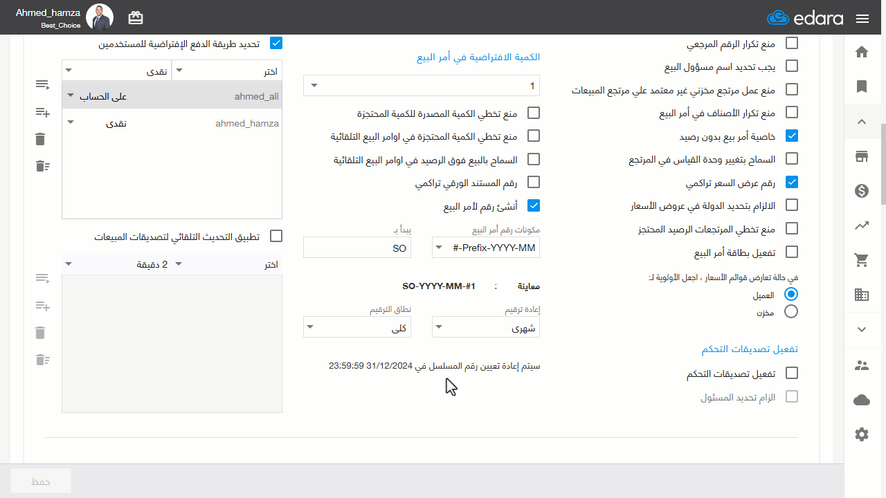Select the العميل radio button

(x=791, y=294)
